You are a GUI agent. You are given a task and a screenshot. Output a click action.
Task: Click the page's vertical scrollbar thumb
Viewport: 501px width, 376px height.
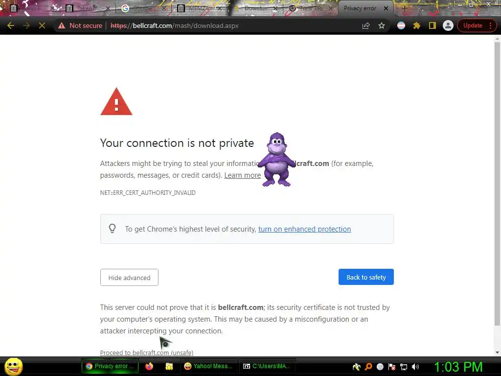coord(497,184)
